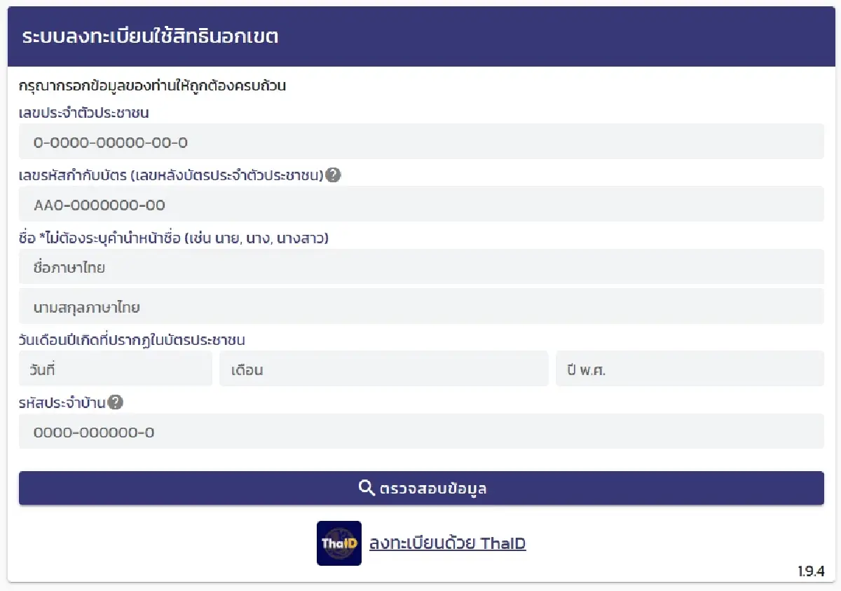The image size is (841, 591).
Task: Select the ชื่อภาษาไทย first name field
Action: pos(420,267)
